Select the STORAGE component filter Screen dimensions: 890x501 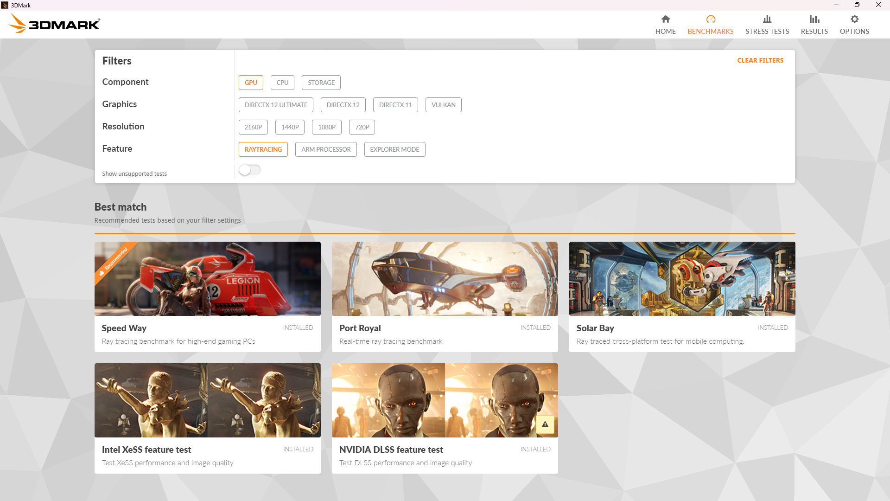click(x=321, y=83)
